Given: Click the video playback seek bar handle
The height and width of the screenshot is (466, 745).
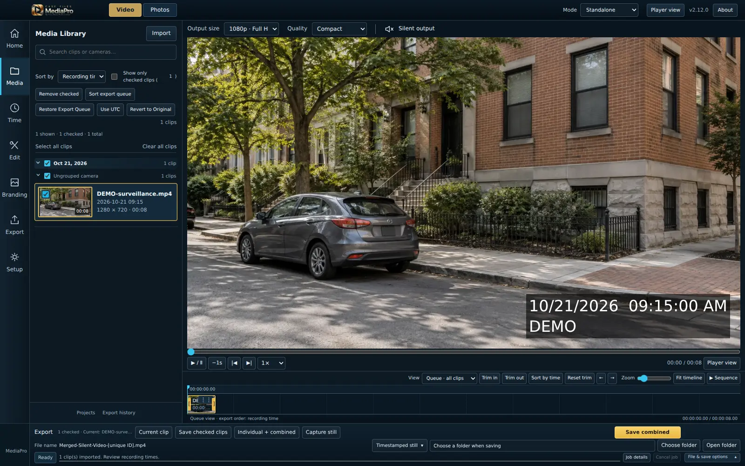Looking at the screenshot, I should point(191,352).
